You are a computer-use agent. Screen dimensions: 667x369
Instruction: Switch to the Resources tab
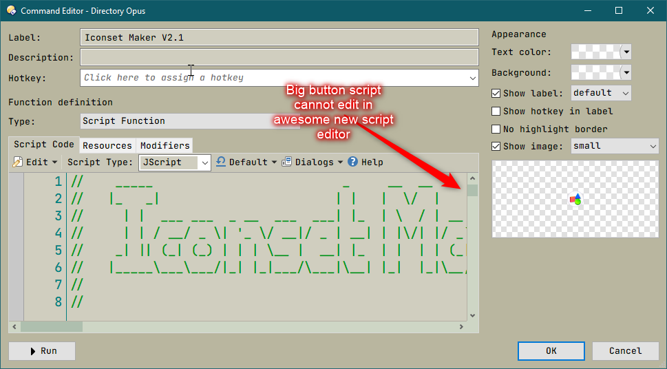[107, 145]
